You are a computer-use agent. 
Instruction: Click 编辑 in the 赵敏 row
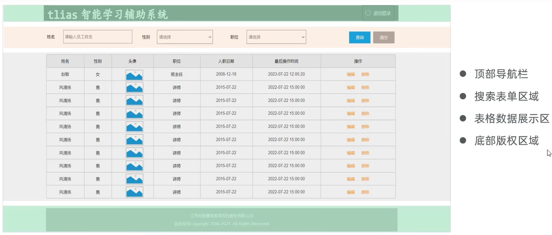pos(350,75)
